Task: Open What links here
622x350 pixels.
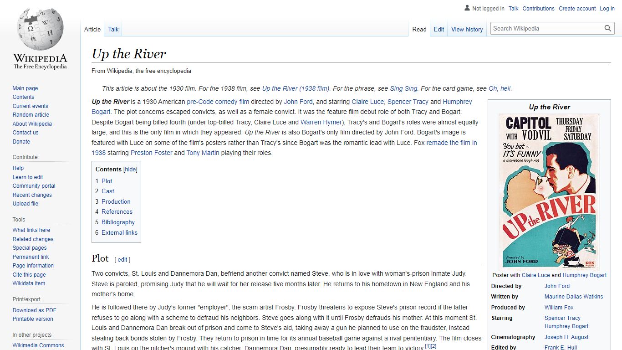Action: 31,230
